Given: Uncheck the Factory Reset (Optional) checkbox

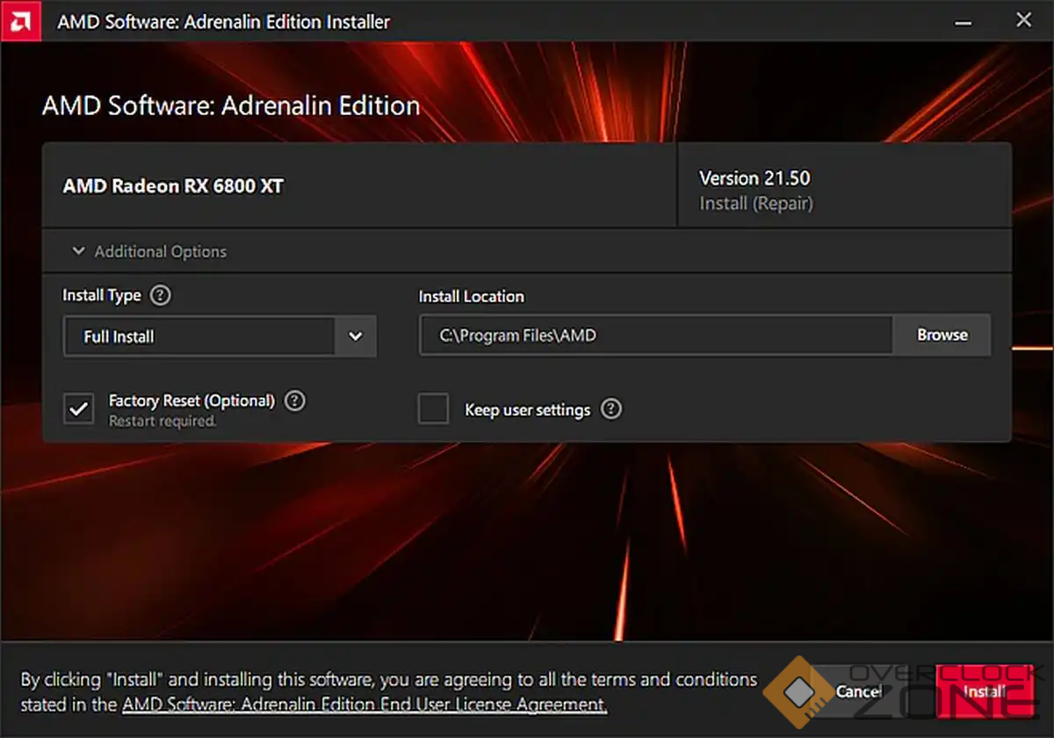Looking at the screenshot, I should (x=79, y=409).
